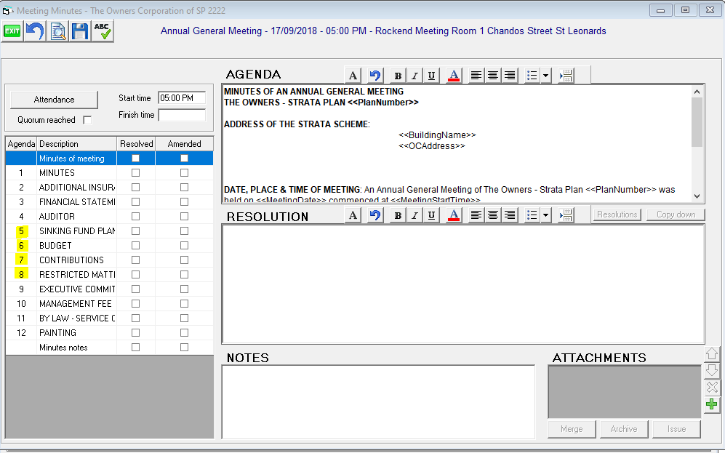The width and height of the screenshot is (725, 453).
Task: Expand bullet style dropdown in Resolution toolbar
Action: [546, 215]
